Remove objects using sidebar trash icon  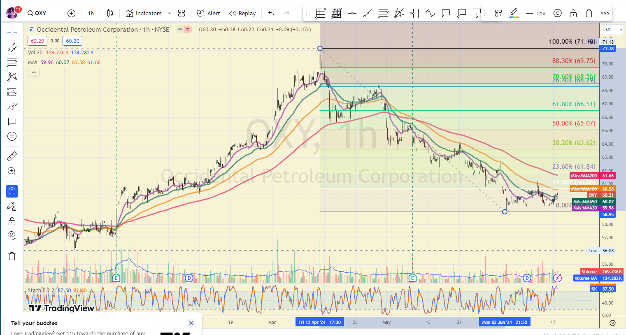[12, 256]
